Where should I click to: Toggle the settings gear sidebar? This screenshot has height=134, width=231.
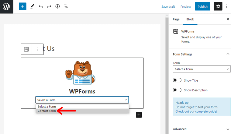[218, 6]
